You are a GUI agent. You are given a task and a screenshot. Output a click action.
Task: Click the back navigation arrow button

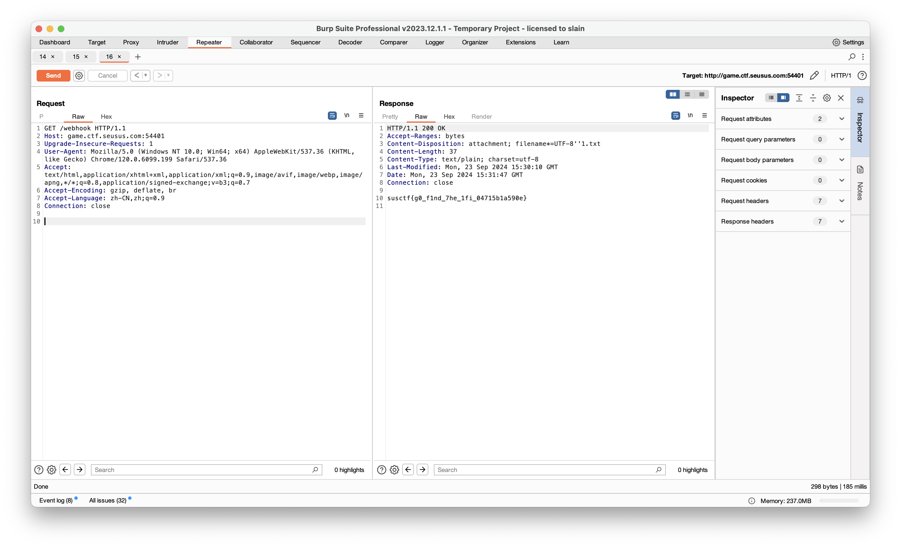137,75
